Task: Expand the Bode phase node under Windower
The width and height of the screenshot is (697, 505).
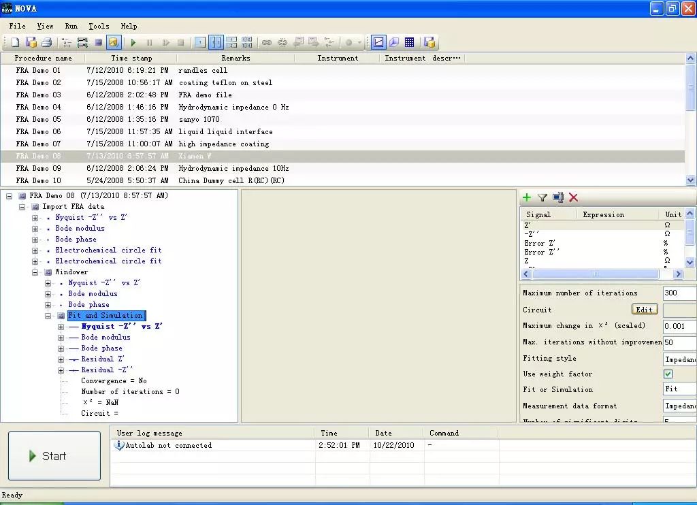Action: pos(48,305)
